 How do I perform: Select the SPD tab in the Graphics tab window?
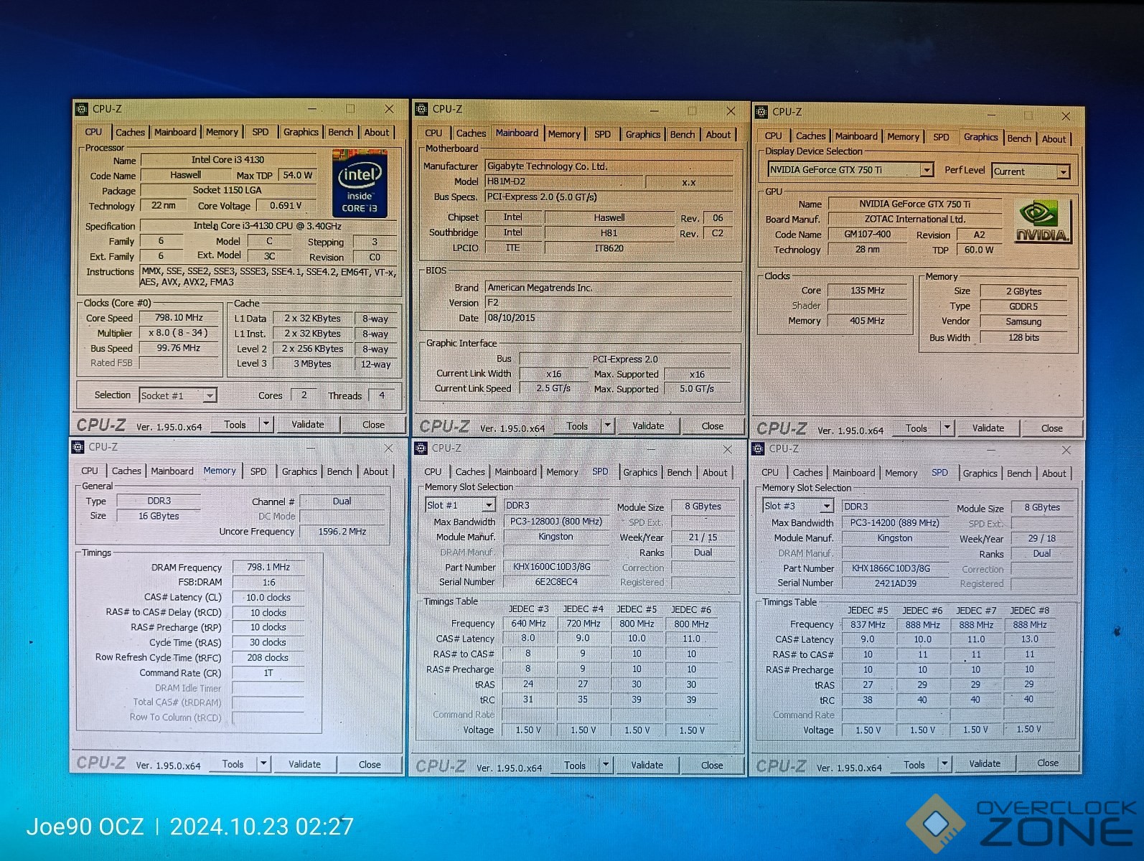[941, 137]
